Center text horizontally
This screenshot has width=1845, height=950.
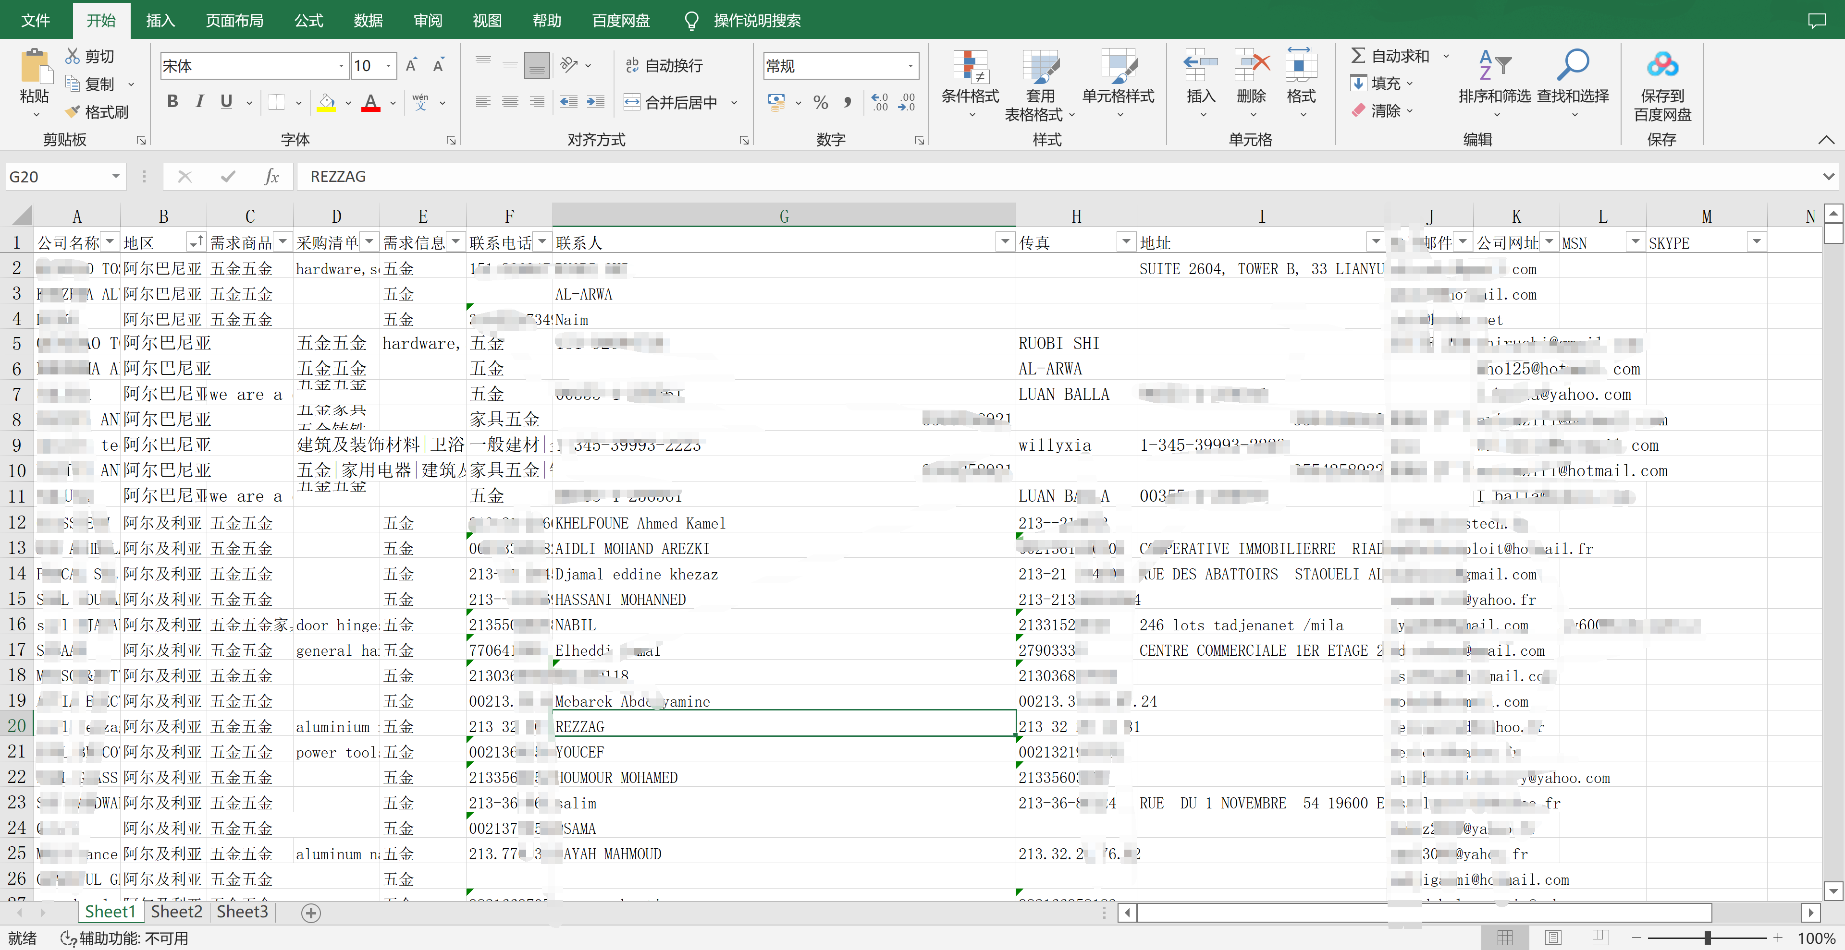tap(510, 102)
